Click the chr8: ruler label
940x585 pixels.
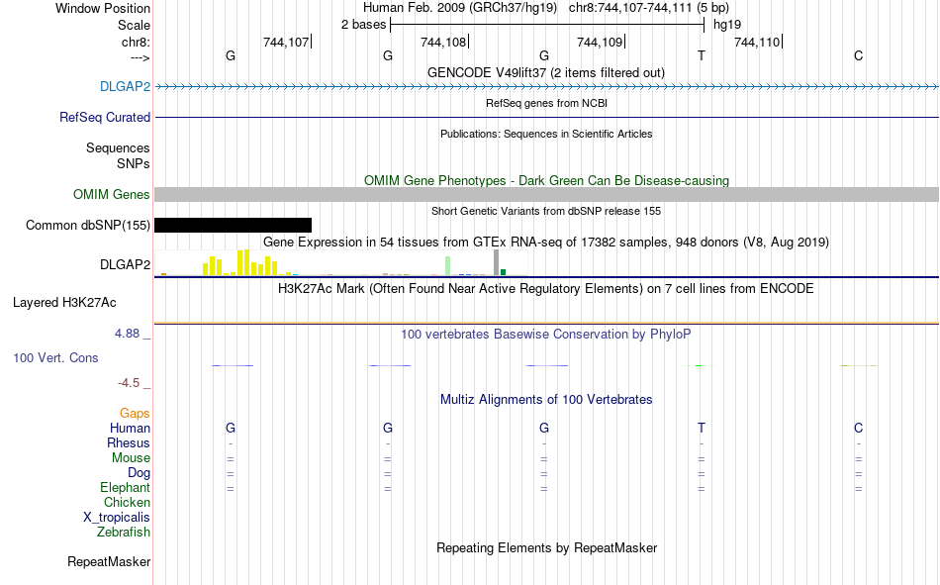(136, 42)
